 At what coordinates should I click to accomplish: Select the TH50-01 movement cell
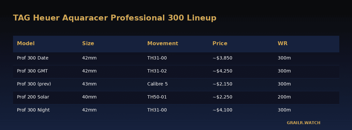point(157,97)
